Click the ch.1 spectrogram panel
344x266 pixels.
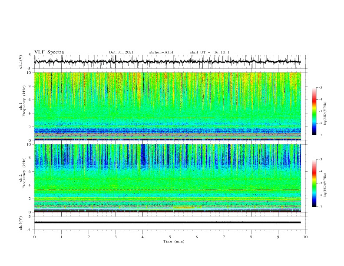coord(168,106)
